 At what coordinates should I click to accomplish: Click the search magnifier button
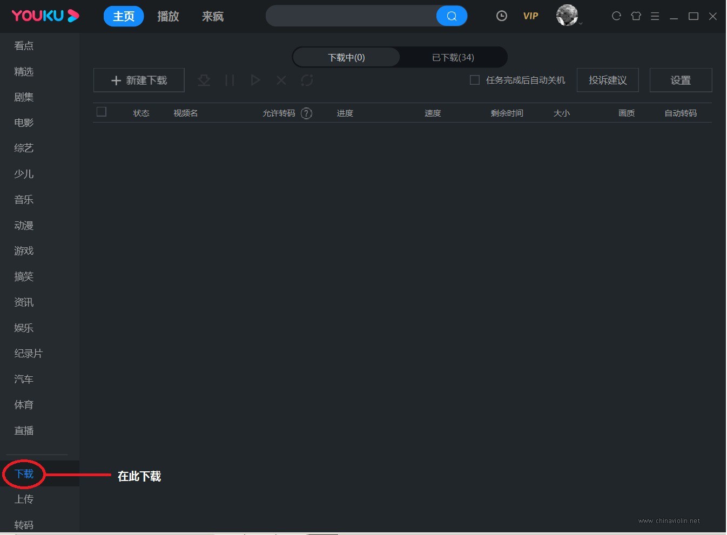[452, 16]
